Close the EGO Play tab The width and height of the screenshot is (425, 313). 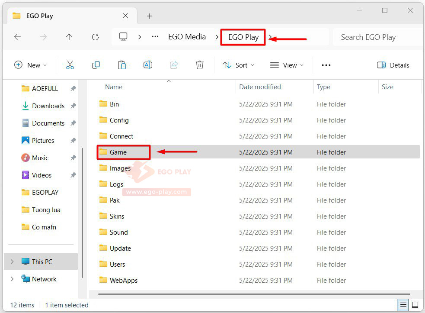[125, 16]
